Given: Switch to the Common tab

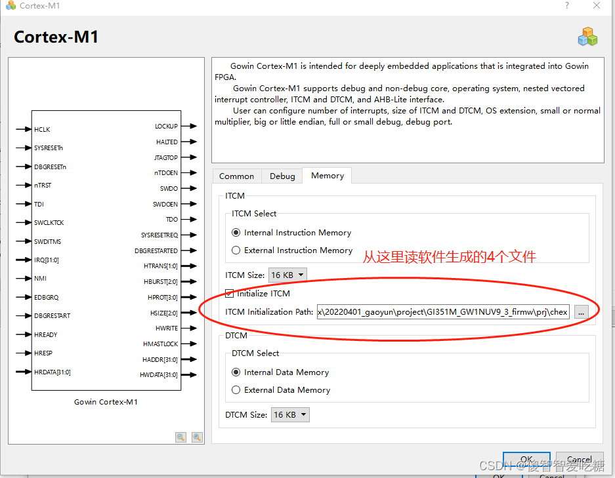Looking at the screenshot, I should 236,176.
